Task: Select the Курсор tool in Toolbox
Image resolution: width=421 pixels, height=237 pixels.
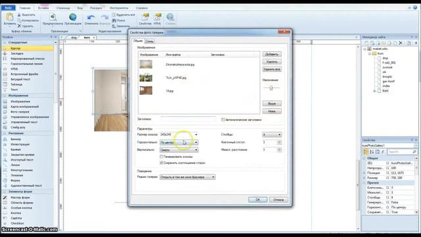Action: tap(28, 48)
